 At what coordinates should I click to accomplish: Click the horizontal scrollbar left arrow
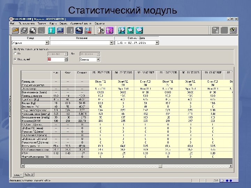(23, 166)
